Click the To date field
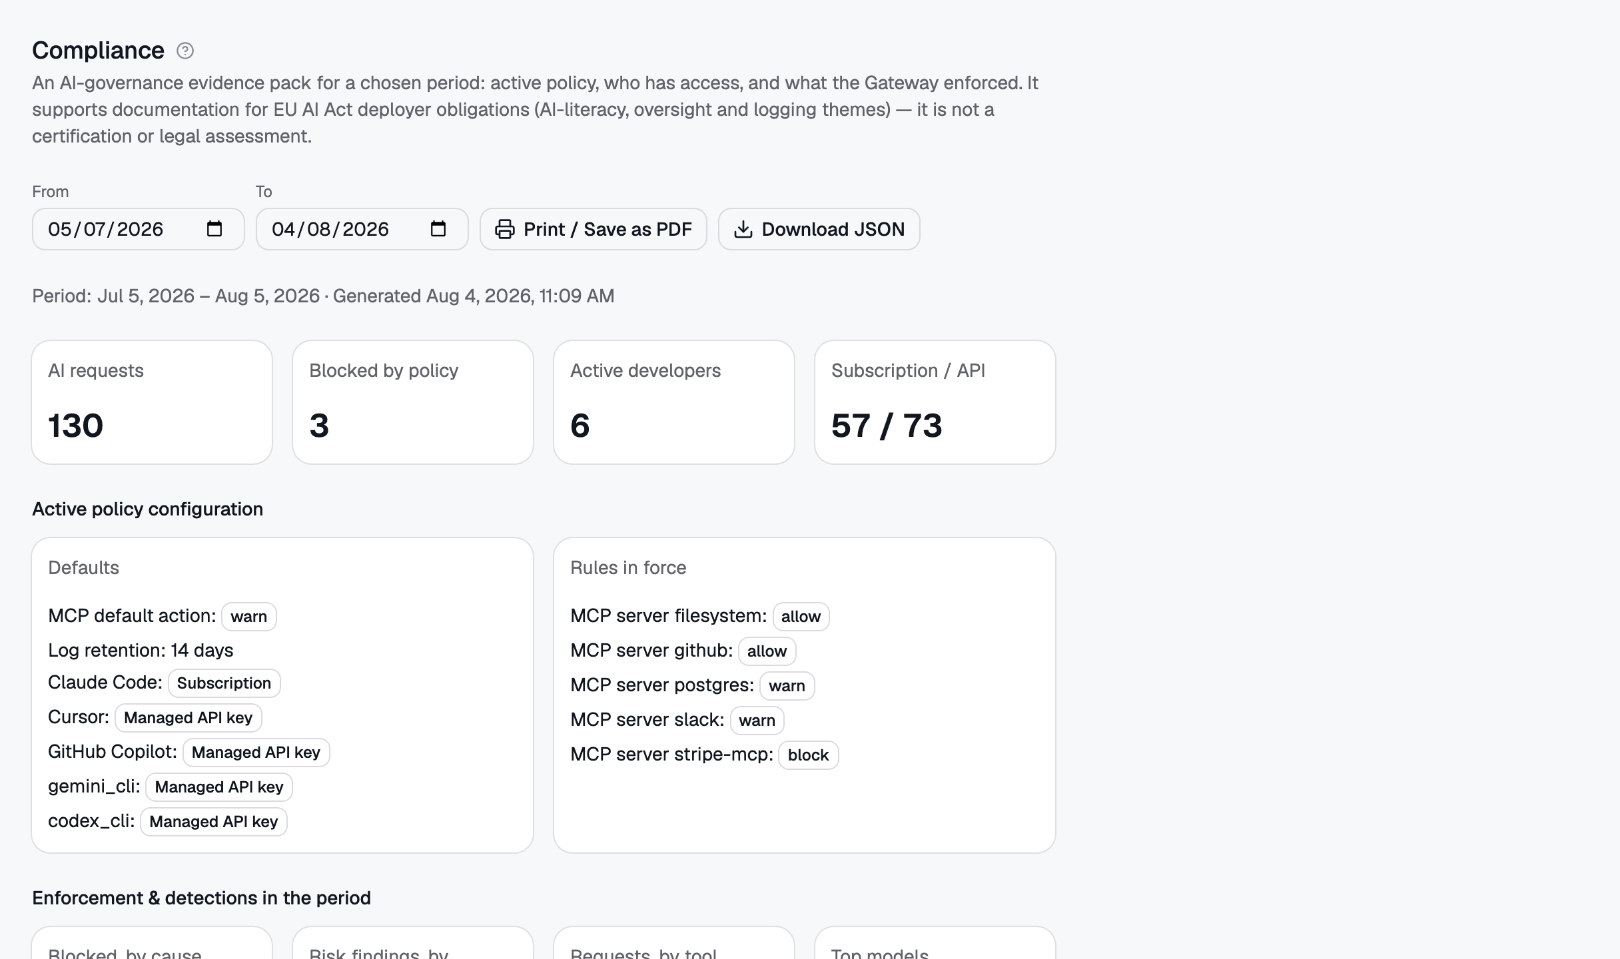Screen dimensions: 1620x959 [362, 229]
